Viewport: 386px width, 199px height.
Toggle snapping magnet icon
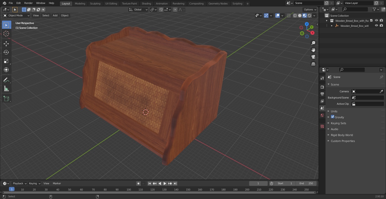click(161, 10)
